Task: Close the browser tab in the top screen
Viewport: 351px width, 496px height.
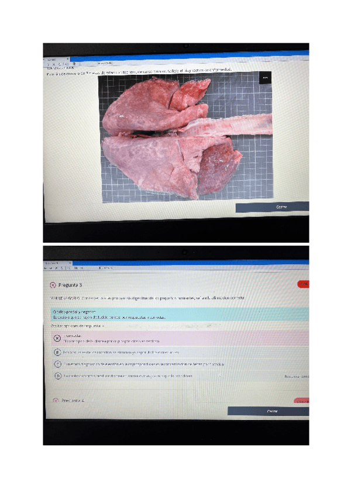Action: coord(67,59)
